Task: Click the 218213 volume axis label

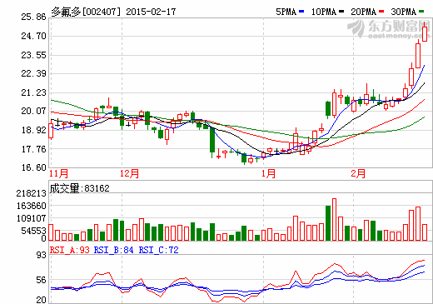Action: (x=31, y=193)
